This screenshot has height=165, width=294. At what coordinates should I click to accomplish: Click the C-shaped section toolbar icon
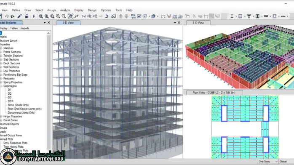[x=275, y=16]
